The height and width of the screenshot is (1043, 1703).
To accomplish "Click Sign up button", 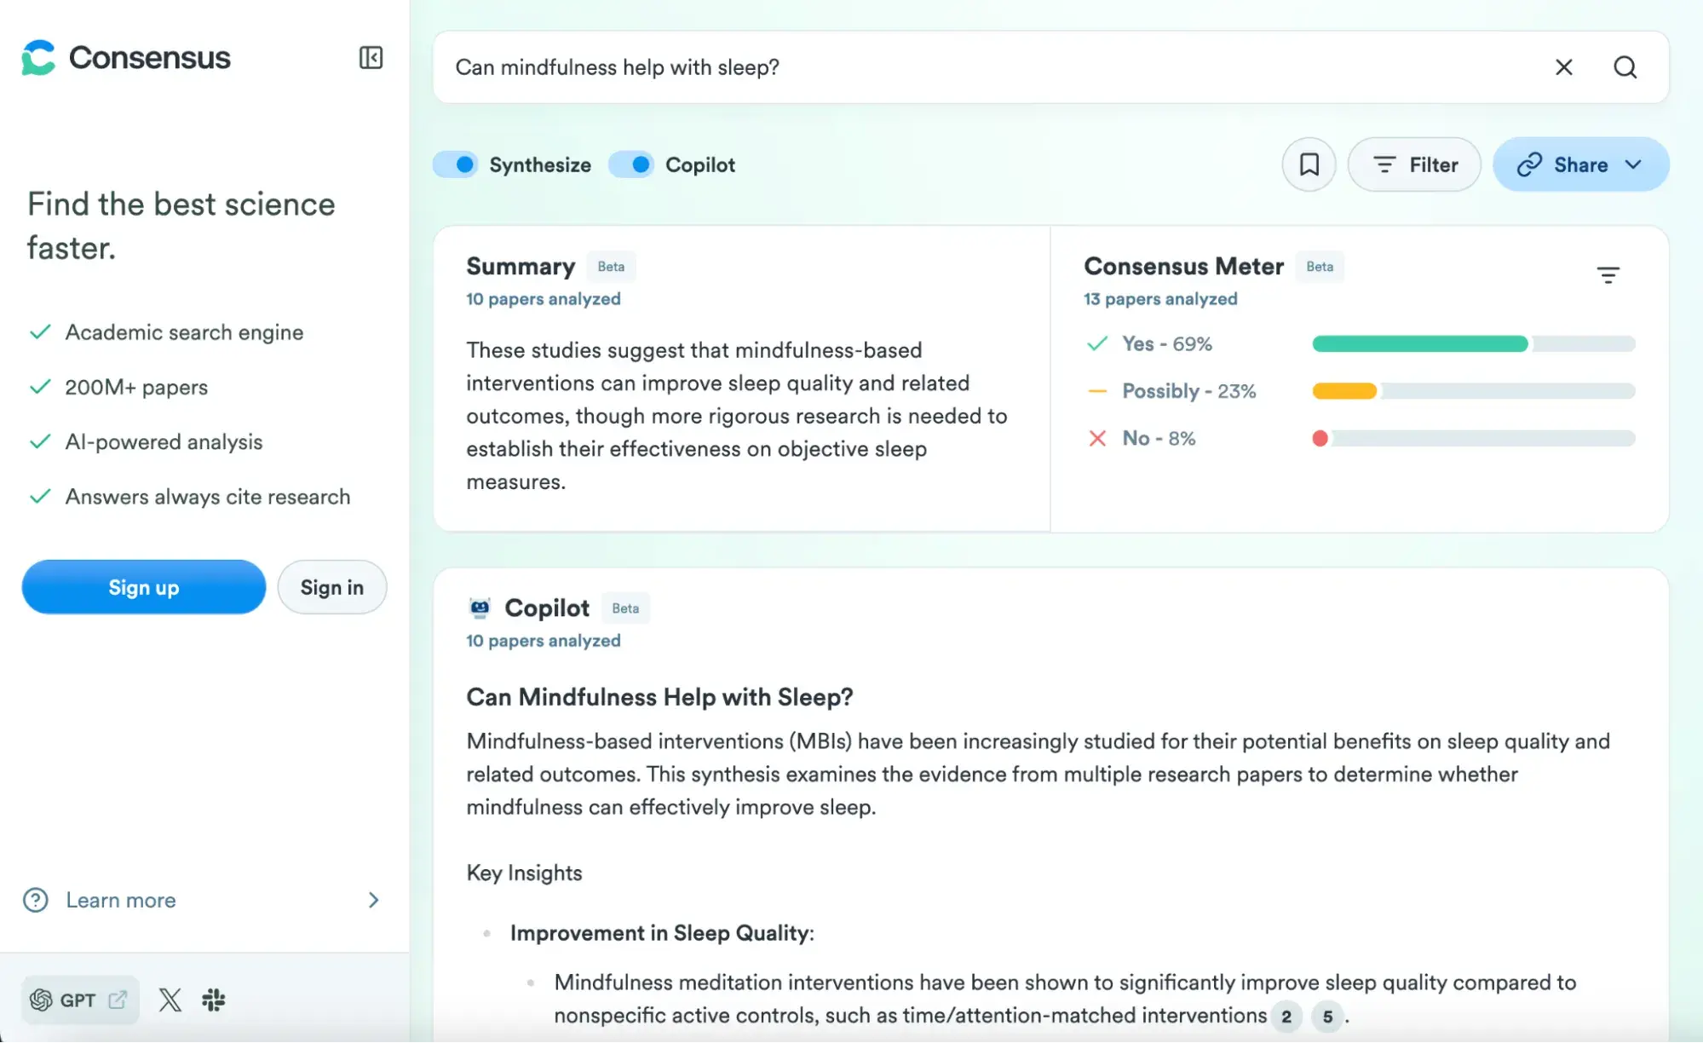I will (x=143, y=586).
